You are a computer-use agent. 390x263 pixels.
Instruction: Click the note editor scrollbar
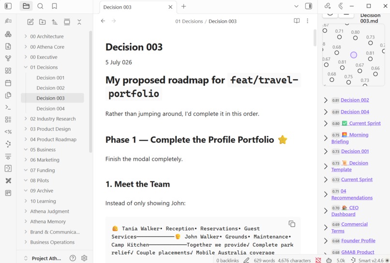tap(315, 38)
